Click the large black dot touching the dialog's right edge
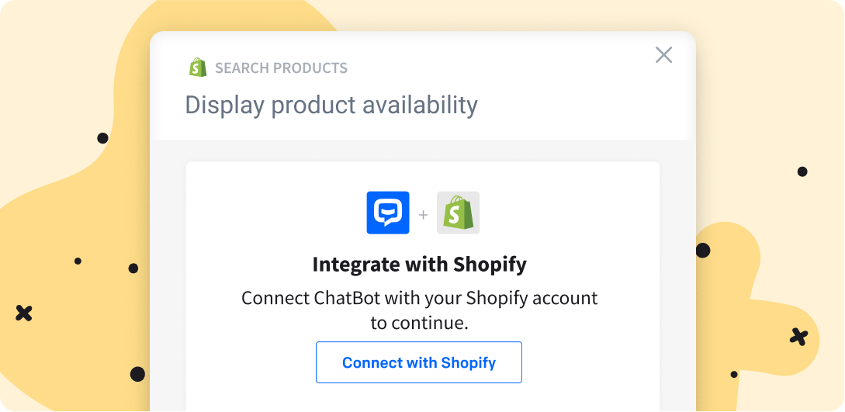The height and width of the screenshot is (412, 845). (x=702, y=251)
